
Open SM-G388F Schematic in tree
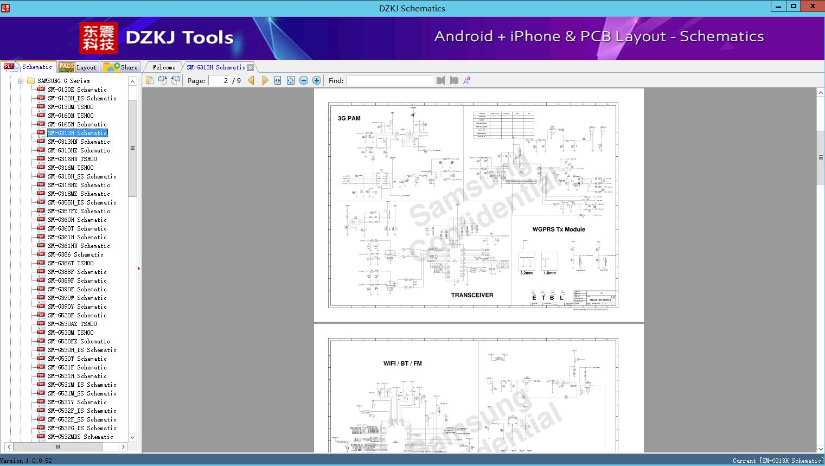77,272
